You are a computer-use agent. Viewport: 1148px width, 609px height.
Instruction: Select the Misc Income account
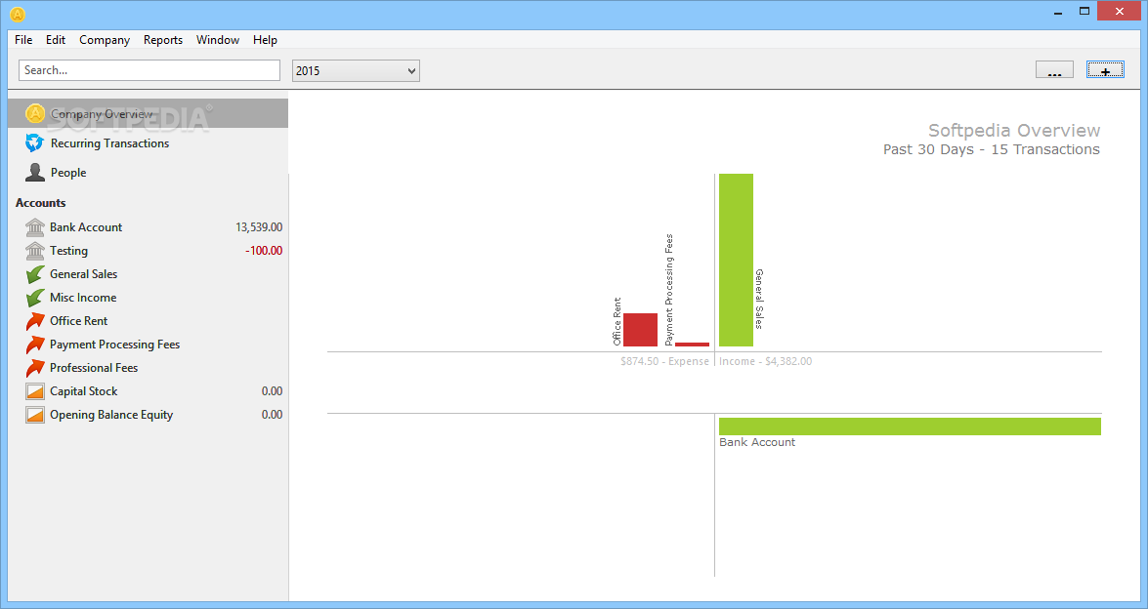148,298
